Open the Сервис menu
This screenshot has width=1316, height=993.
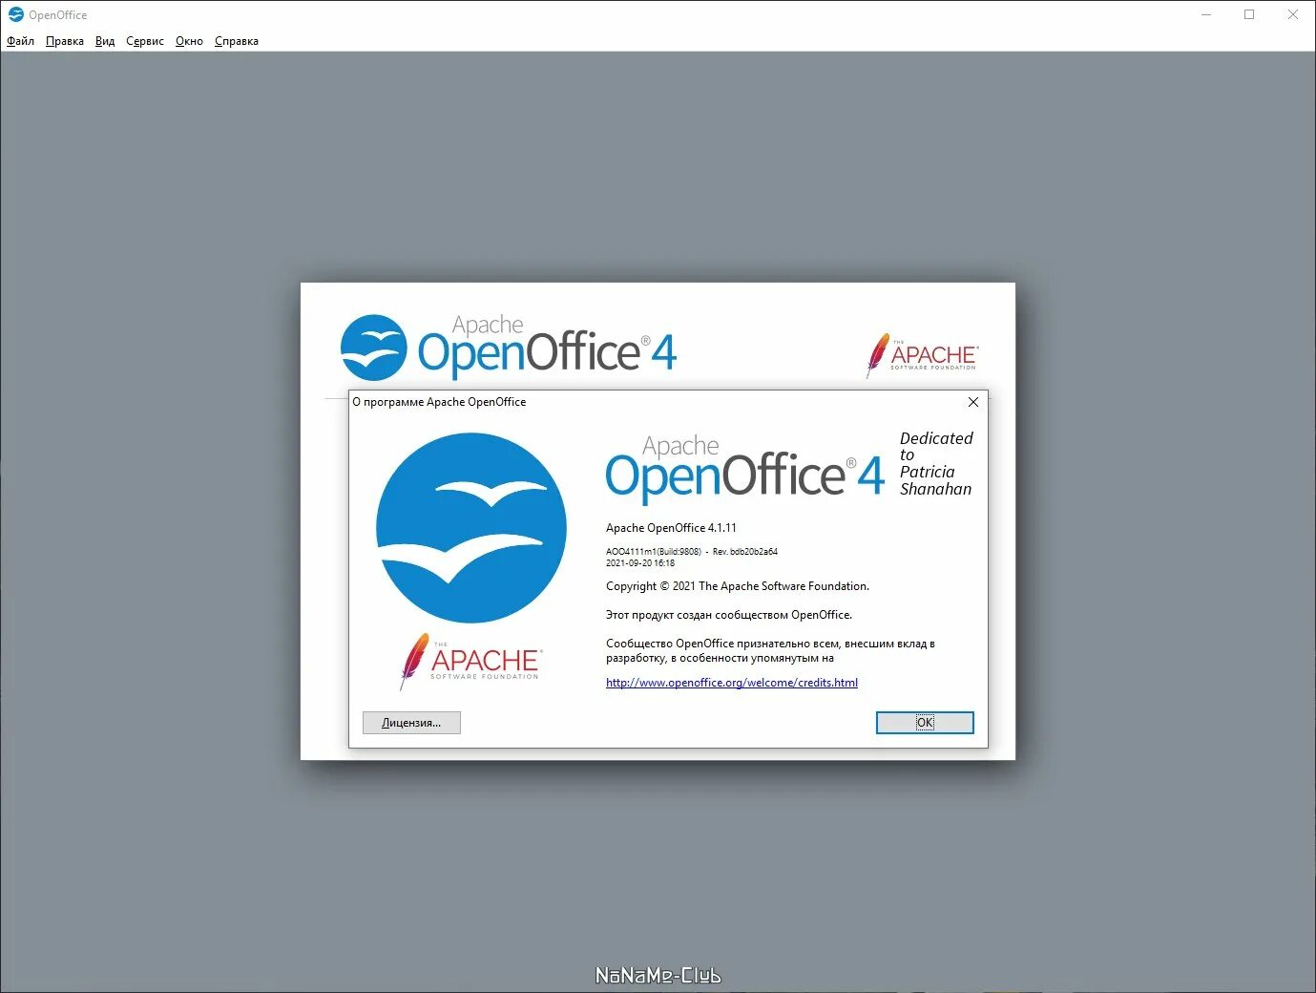tap(145, 41)
